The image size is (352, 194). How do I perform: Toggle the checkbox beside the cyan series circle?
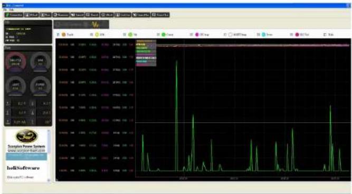pos(258,34)
